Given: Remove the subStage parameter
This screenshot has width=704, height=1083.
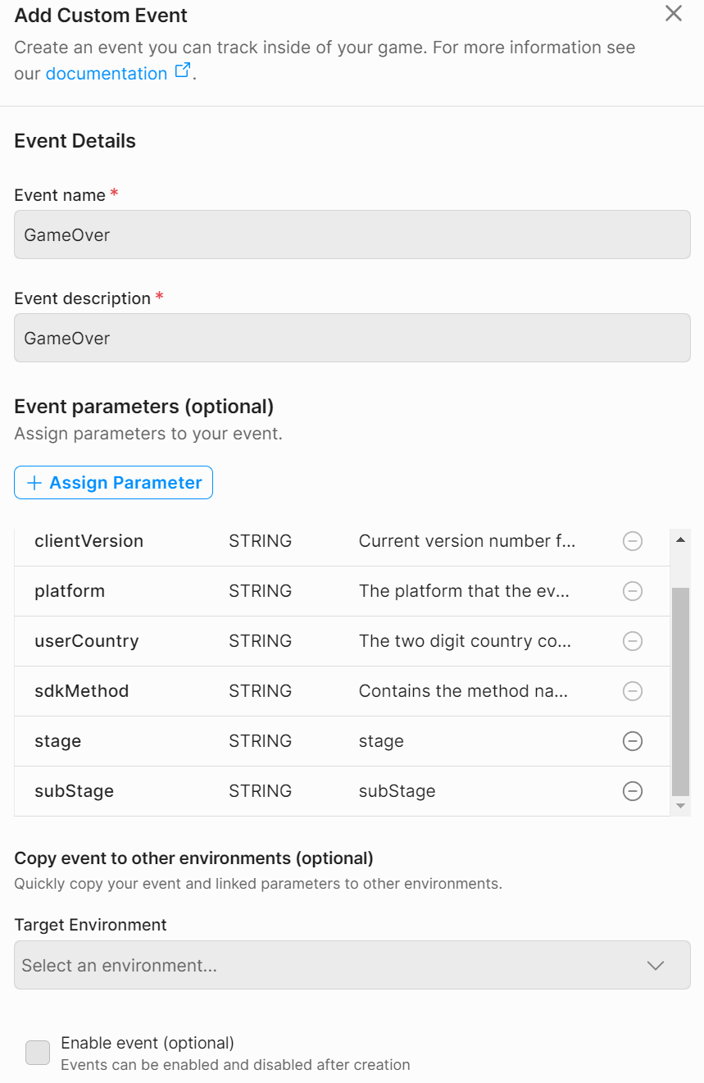Looking at the screenshot, I should (633, 791).
